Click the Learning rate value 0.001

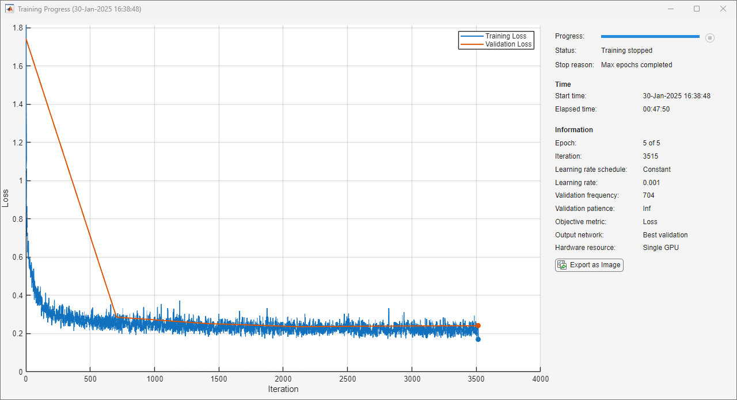click(652, 183)
